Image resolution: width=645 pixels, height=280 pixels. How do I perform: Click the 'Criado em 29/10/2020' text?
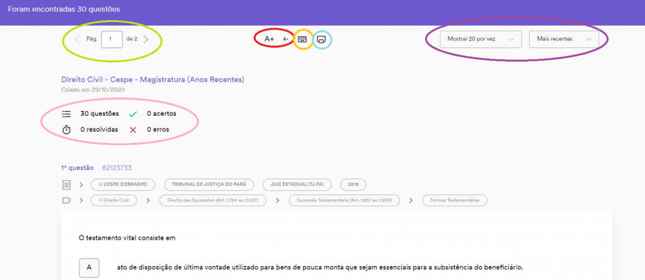(93, 89)
